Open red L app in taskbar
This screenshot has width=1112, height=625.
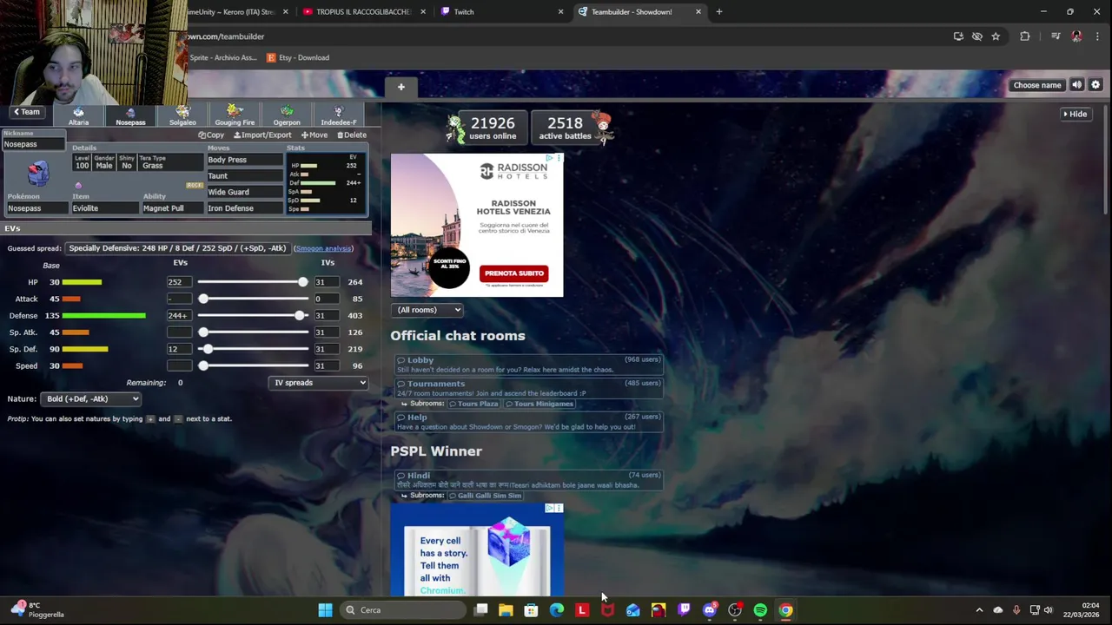[582, 610]
